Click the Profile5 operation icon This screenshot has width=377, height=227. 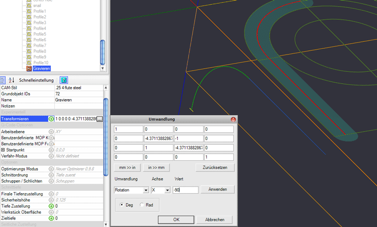29,34
